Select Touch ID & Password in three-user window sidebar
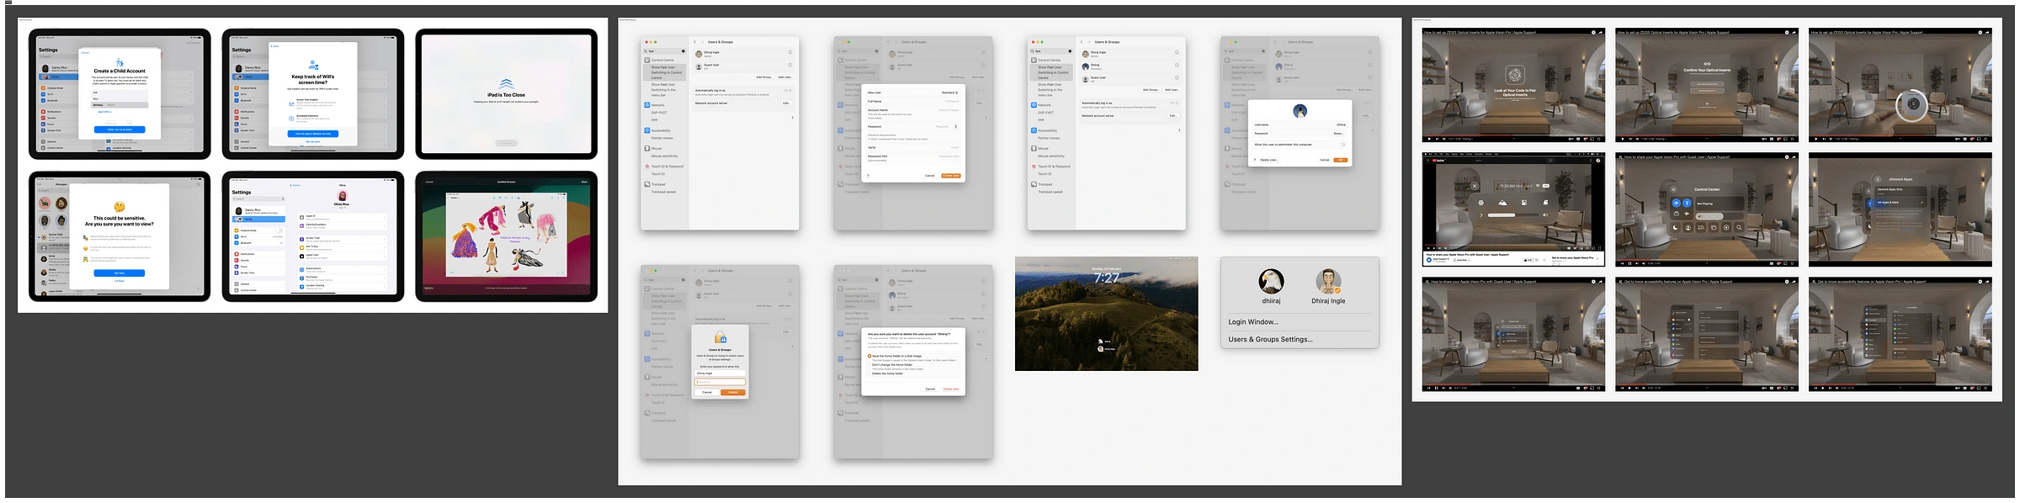The image size is (2020, 503). (1050, 166)
